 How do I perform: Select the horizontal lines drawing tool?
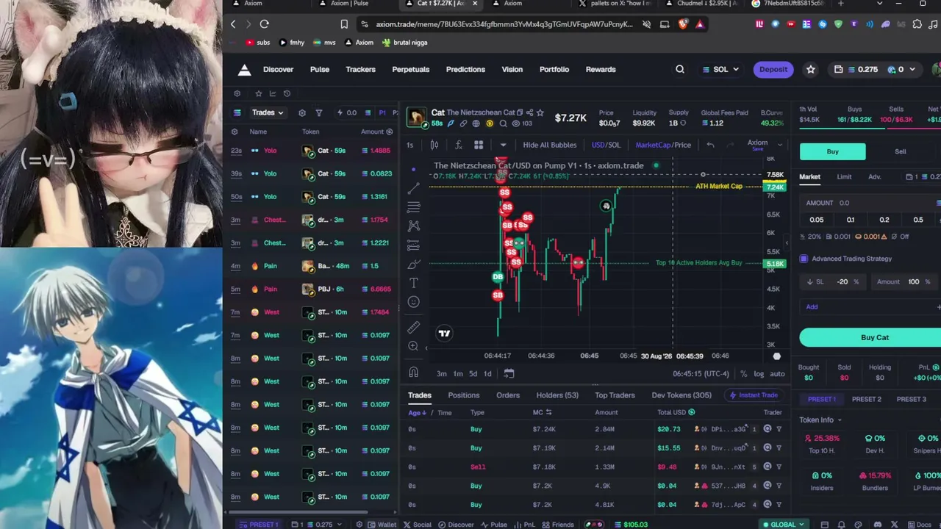pyautogui.click(x=414, y=207)
